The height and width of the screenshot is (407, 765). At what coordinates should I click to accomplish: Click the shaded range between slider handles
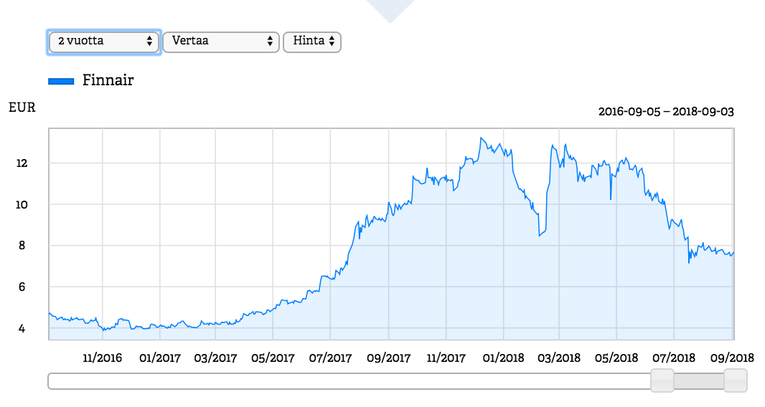click(x=698, y=381)
